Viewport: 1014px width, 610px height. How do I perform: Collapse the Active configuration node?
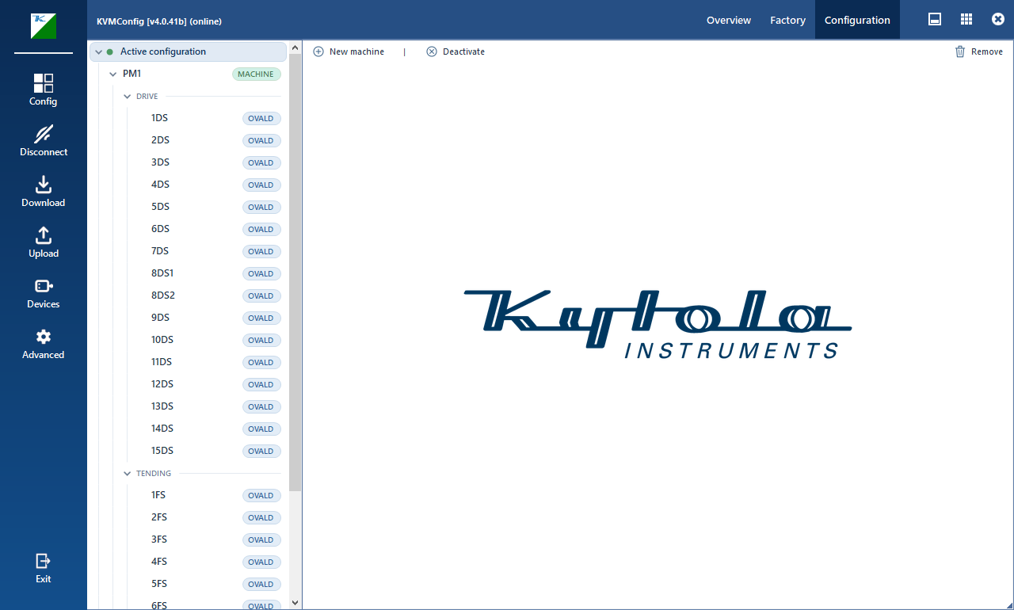point(99,52)
